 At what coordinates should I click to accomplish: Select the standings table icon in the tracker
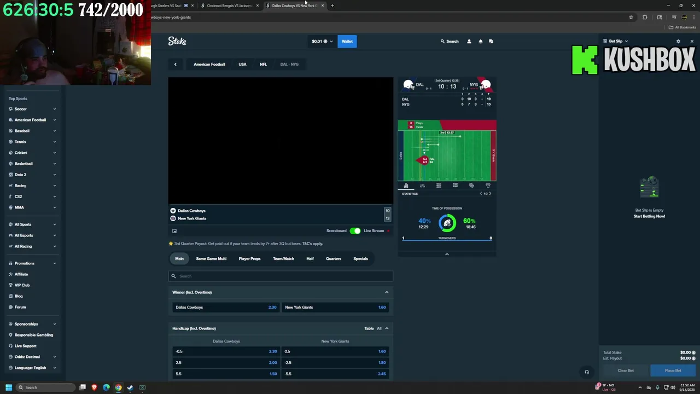439,186
